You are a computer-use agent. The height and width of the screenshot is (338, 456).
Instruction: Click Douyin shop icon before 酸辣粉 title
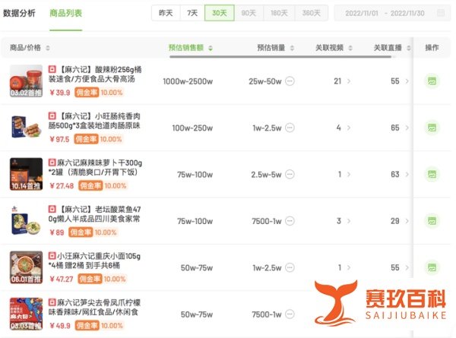click(x=52, y=69)
